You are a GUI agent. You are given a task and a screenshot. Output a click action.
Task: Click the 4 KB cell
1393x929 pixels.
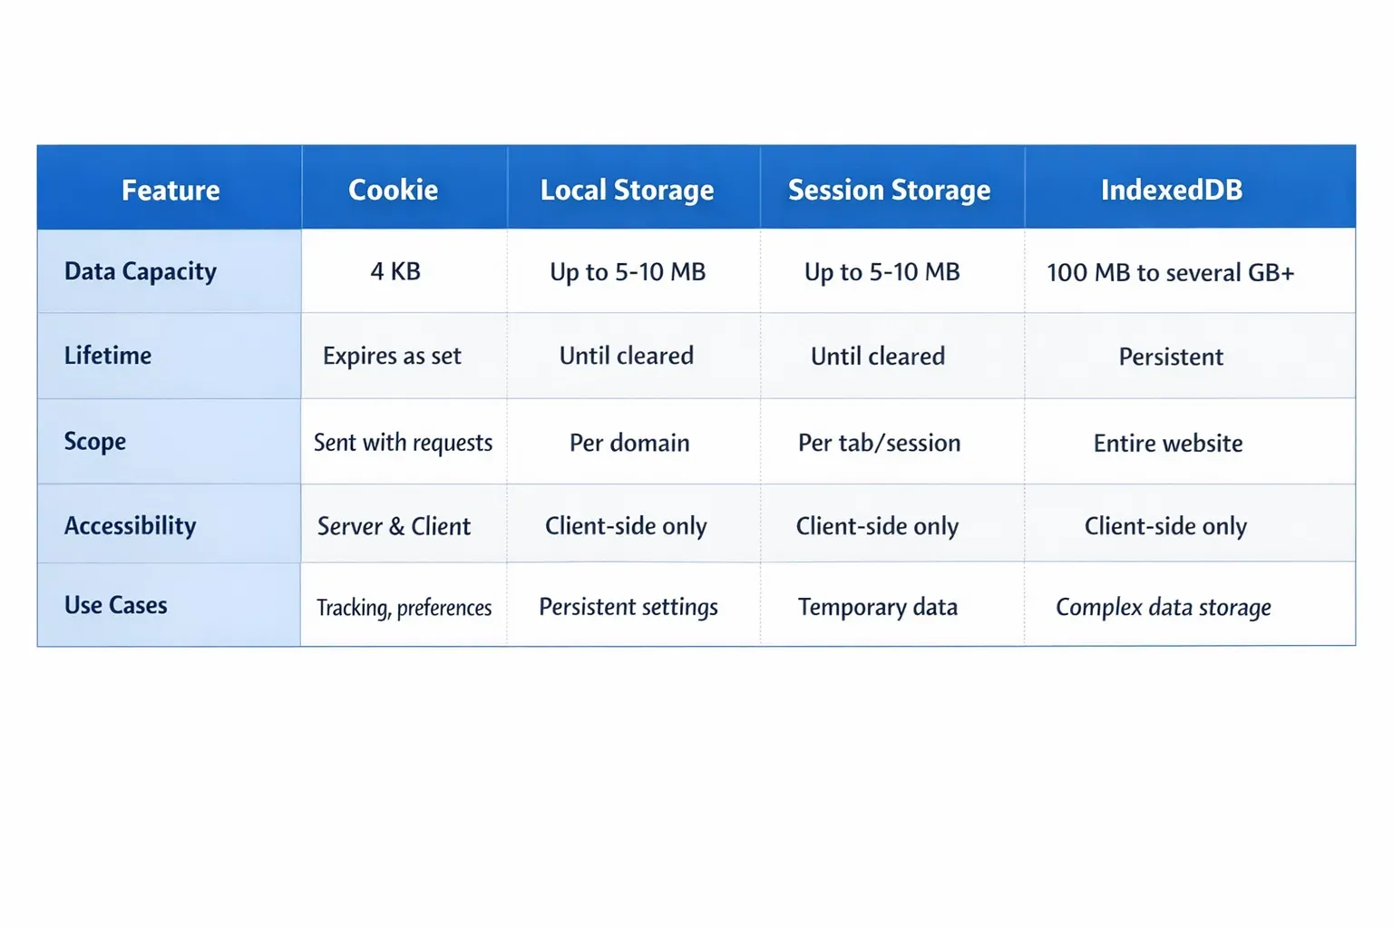395,271
